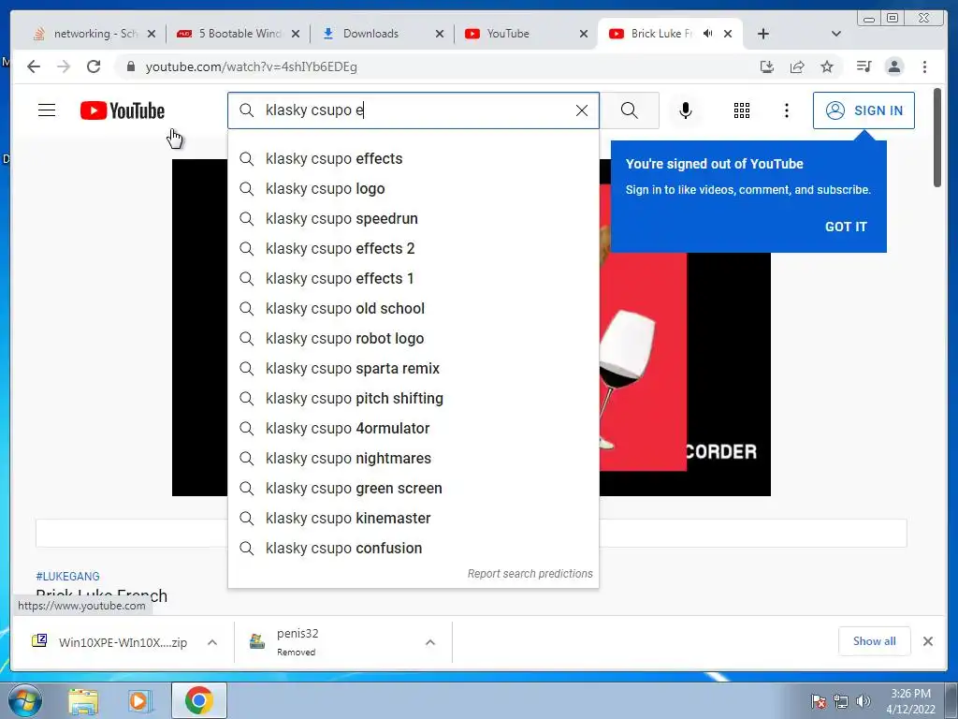Screen dimensions: 958x719
Task: Select suggestion klasky csupo logo
Action: point(413,189)
